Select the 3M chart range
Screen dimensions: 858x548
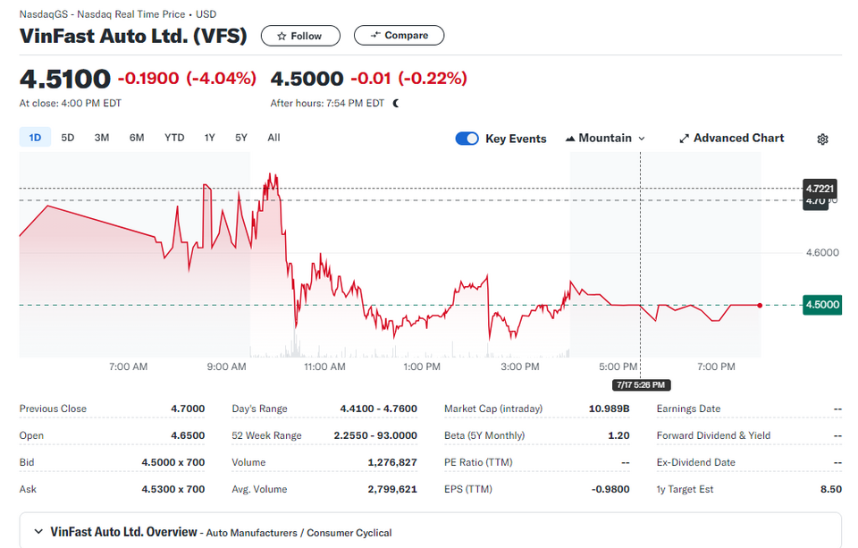pyautogui.click(x=102, y=138)
